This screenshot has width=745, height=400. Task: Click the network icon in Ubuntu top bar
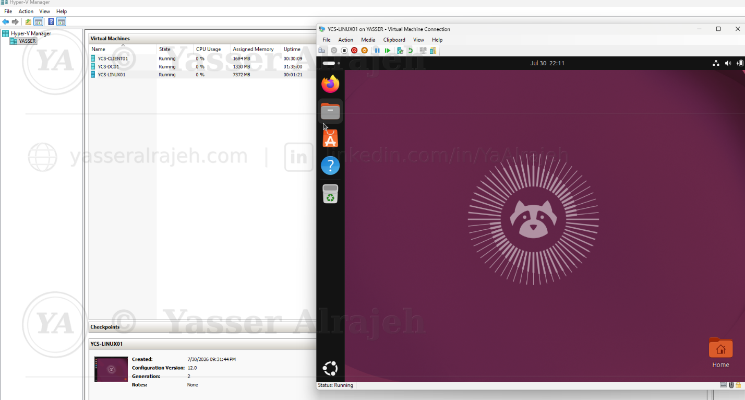pos(716,63)
